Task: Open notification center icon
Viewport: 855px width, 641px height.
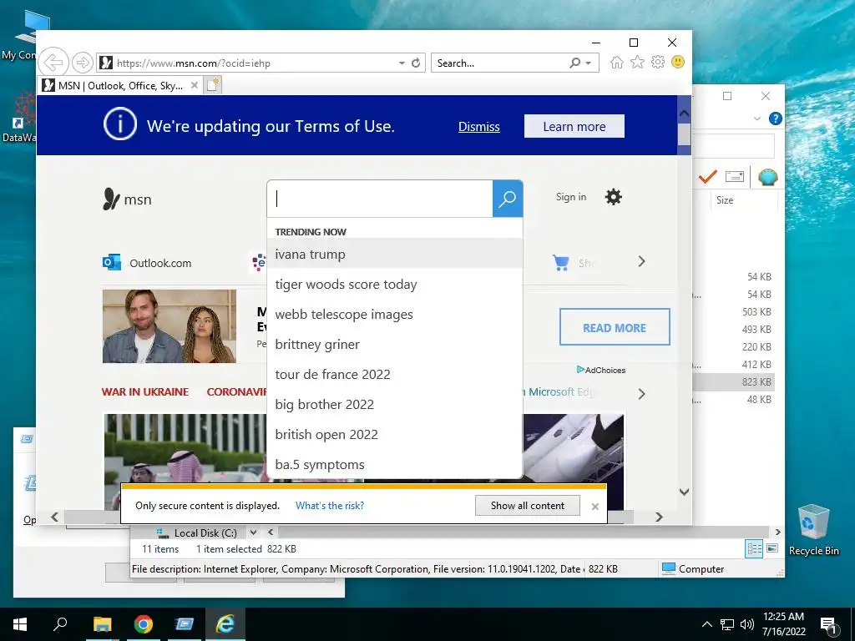Action: pos(829,624)
